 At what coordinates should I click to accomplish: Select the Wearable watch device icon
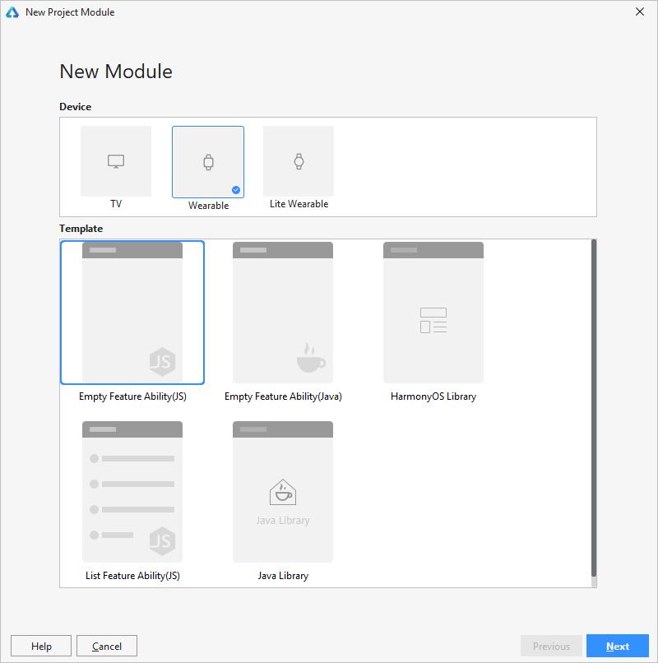(x=208, y=162)
